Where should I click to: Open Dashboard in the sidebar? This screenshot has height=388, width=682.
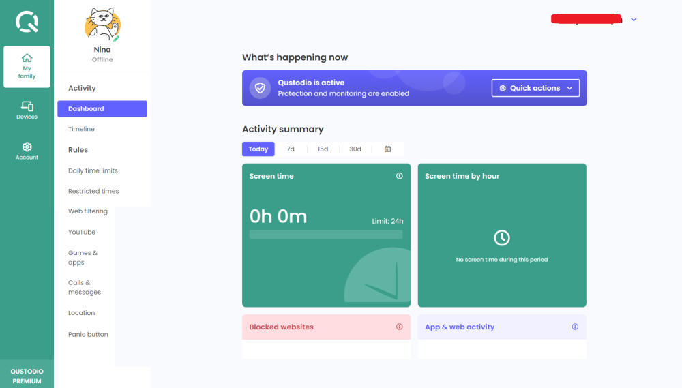coord(102,108)
